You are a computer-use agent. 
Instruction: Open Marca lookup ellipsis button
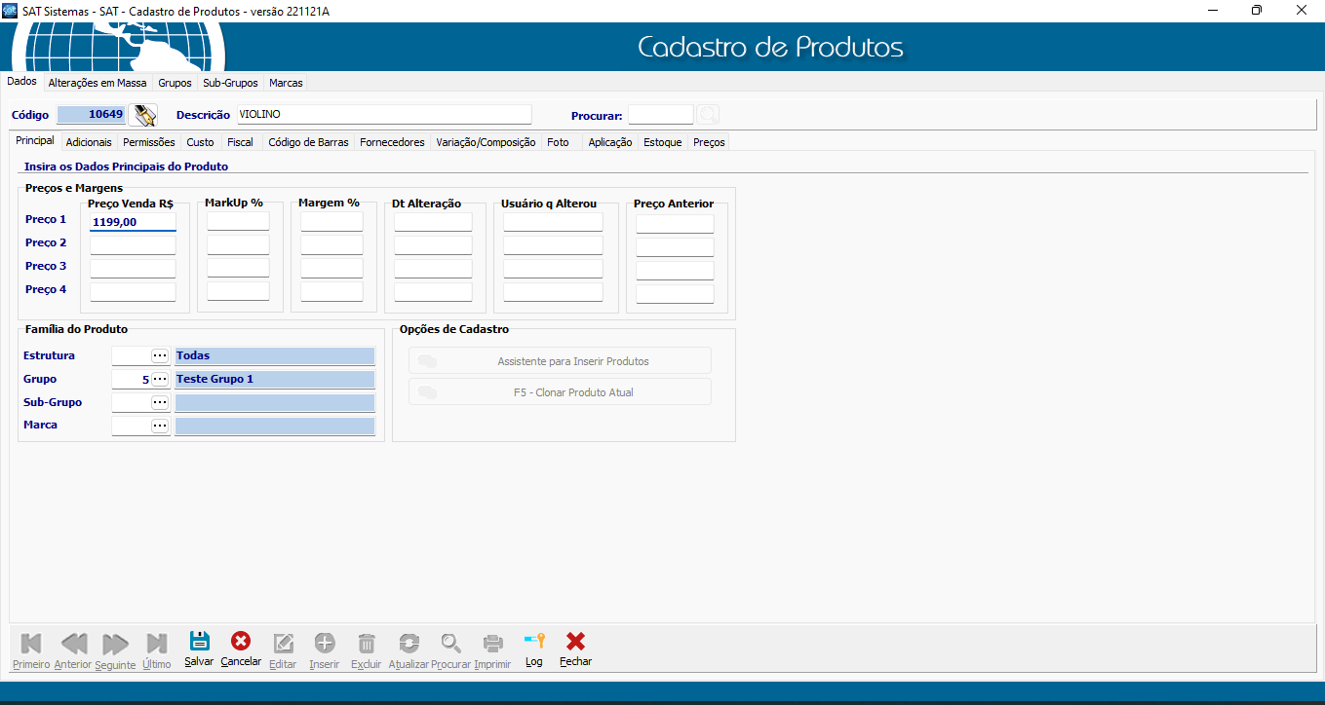coord(160,427)
